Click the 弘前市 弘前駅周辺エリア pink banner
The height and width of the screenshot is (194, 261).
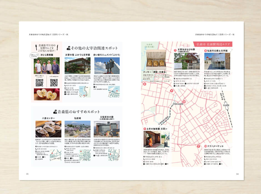click(x=213, y=44)
